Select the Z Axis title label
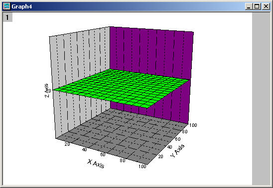 (x=47, y=91)
